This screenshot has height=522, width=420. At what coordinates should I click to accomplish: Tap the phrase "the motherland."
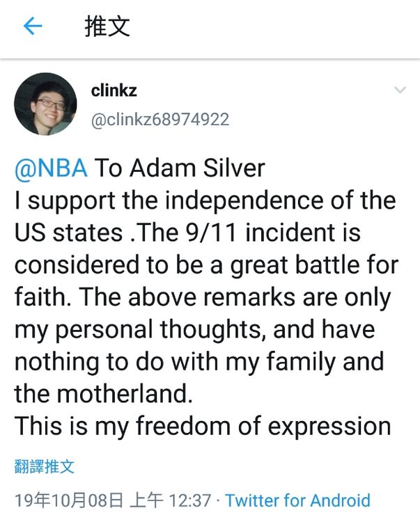(103, 393)
